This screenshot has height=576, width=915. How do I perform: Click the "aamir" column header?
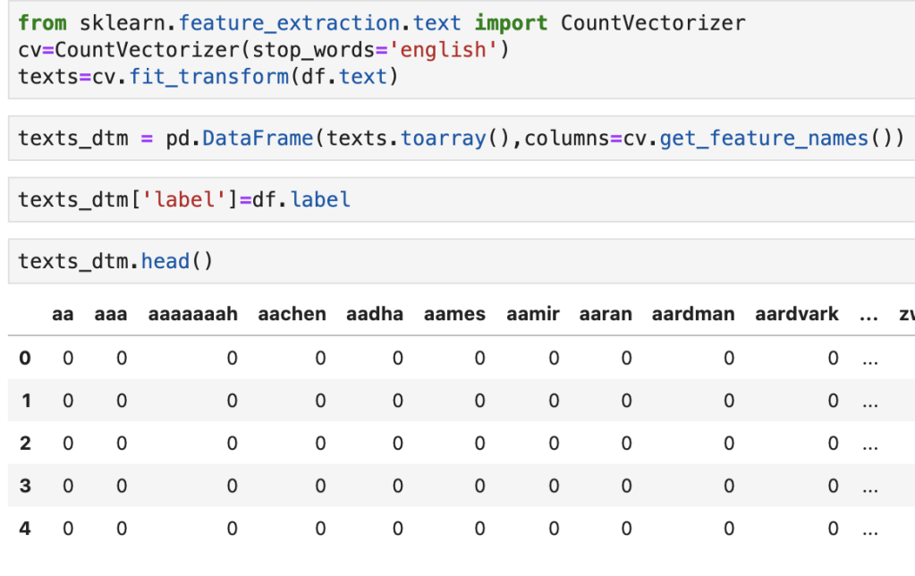(x=532, y=314)
